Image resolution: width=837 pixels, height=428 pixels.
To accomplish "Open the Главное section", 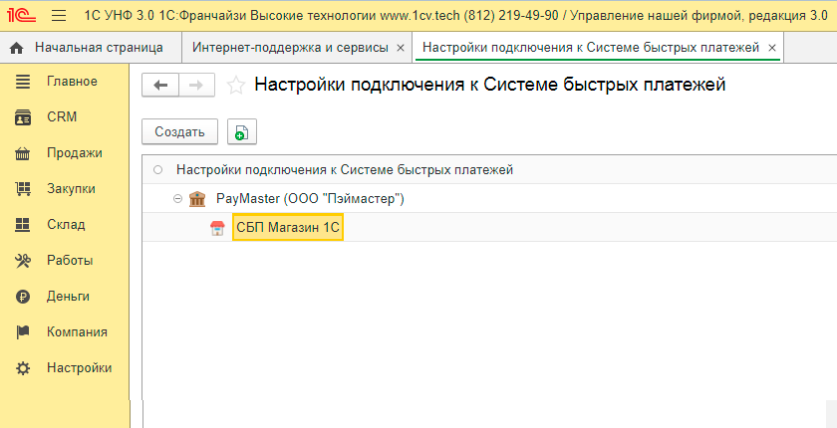I will (72, 82).
